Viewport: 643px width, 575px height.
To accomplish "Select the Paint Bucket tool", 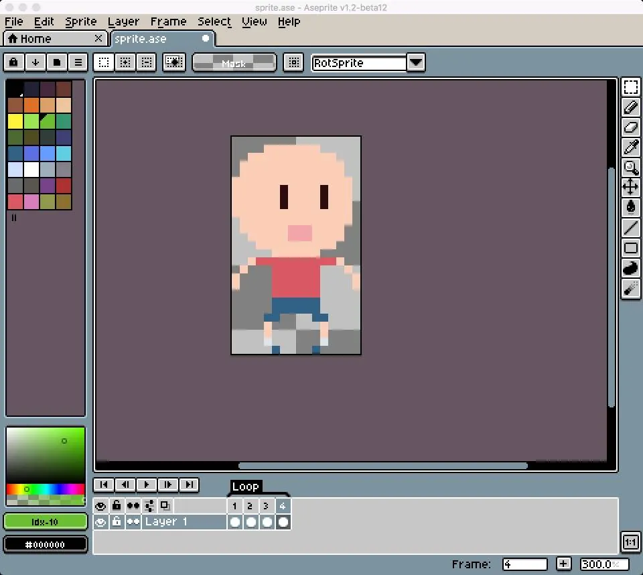I will pos(630,207).
